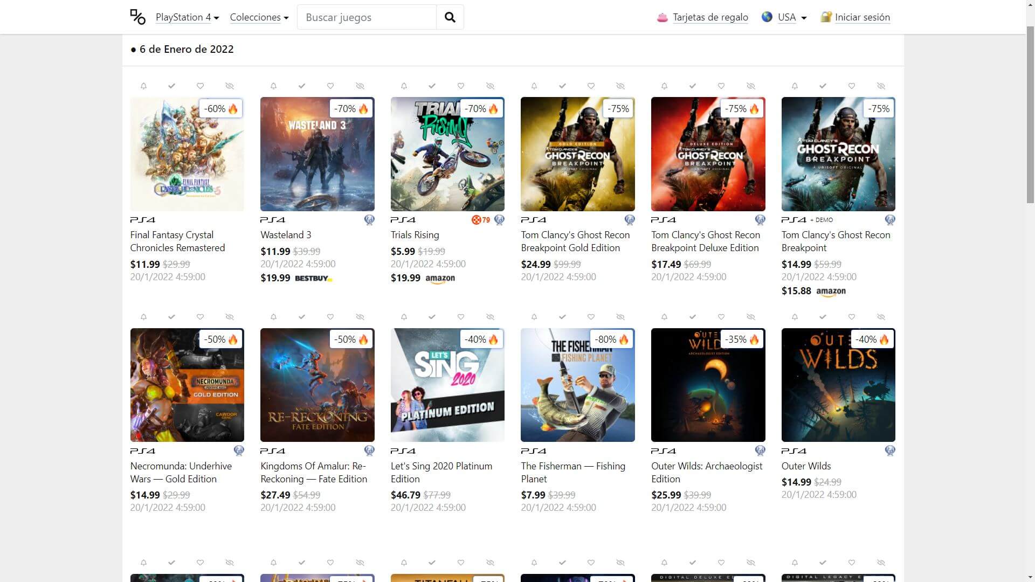Image resolution: width=1035 pixels, height=582 pixels.
Task: Mark Final Fantasy Crystal Chronicles as owned checkmark
Action: [x=171, y=86]
